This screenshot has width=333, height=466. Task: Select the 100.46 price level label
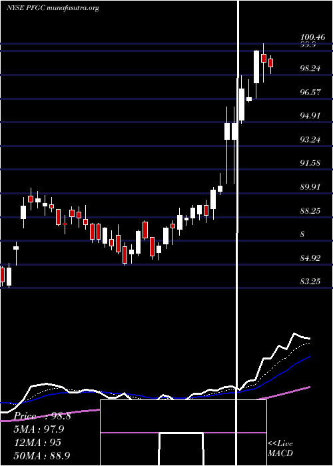(312, 37)
